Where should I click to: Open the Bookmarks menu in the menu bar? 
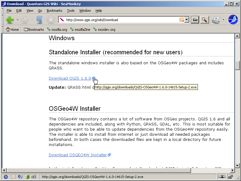(x=55, y=11)
